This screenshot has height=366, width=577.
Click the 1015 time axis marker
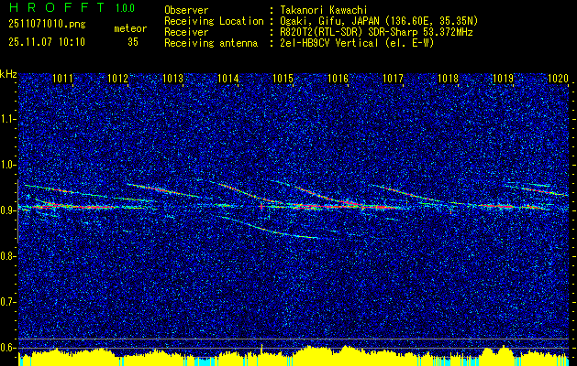[283, 78]
